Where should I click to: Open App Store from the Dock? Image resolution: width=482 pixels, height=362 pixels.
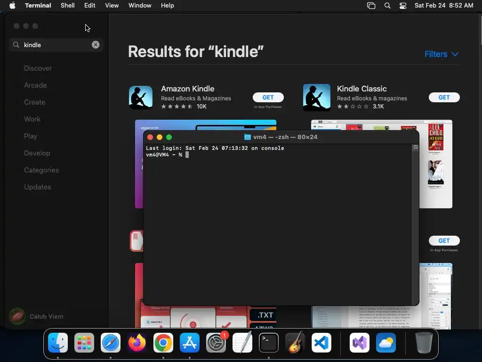(x=190, y=343)
